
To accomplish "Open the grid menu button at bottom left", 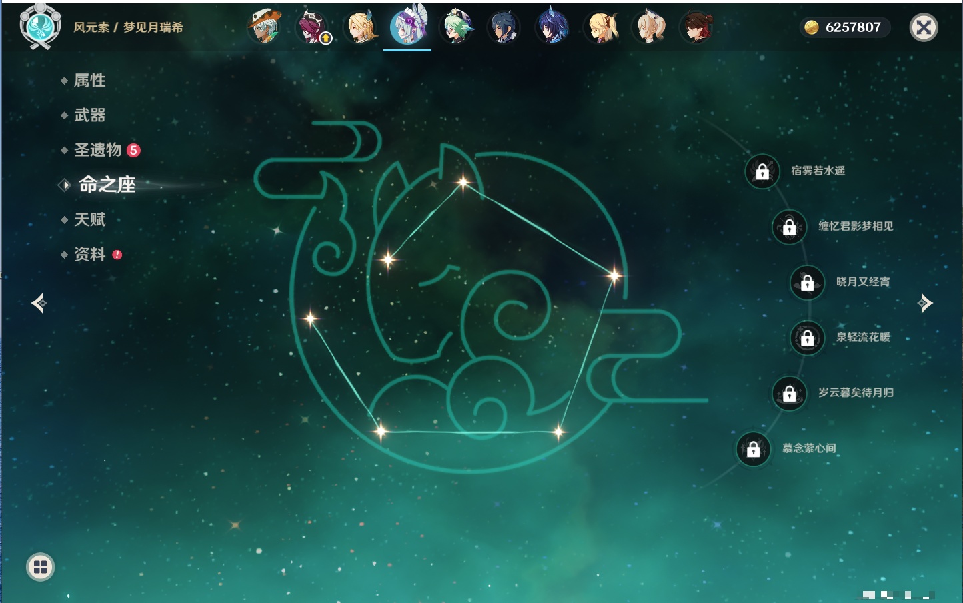I will [x=40, y=567].
